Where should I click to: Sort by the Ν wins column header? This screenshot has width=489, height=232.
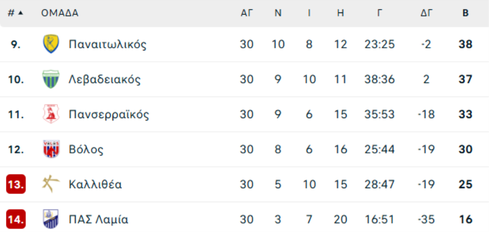click(x=278, y=13)
